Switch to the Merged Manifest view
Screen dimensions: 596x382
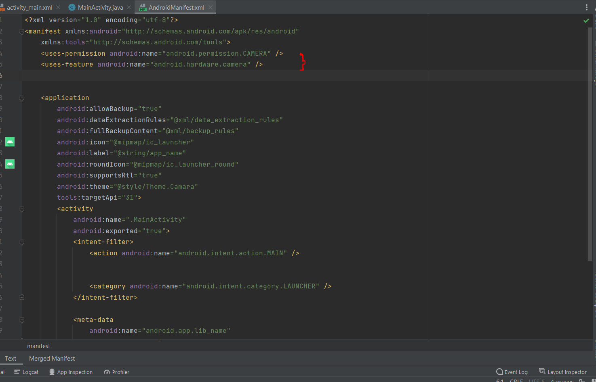(x=52, y=358)
